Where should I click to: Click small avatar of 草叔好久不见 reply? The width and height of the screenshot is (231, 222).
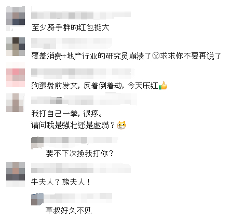tap(37, 199)
